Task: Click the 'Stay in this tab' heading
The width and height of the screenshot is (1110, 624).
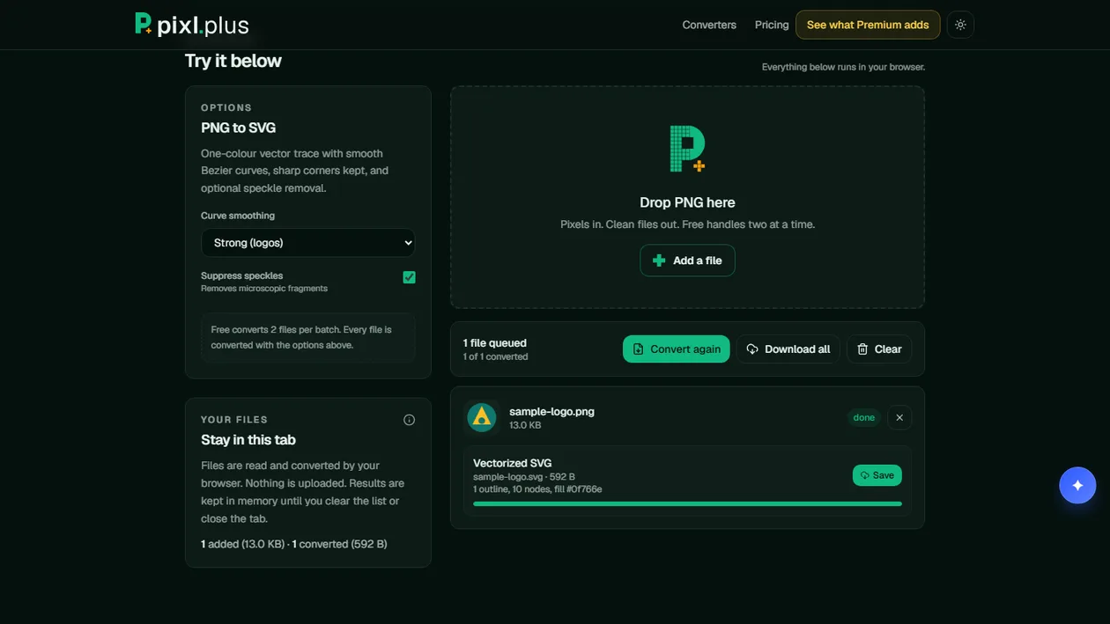Action: (248, 440)
